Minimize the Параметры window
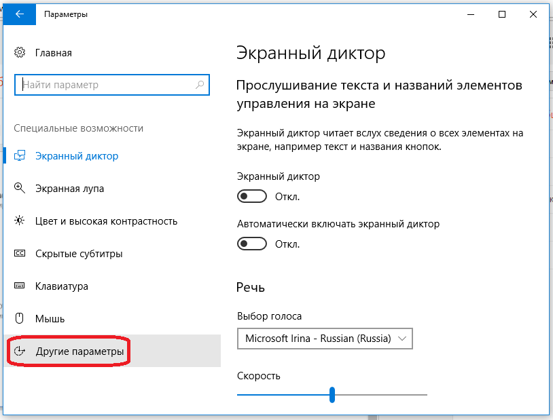The image size is (553, 420). pyautogui.click(x=471, y=14)
